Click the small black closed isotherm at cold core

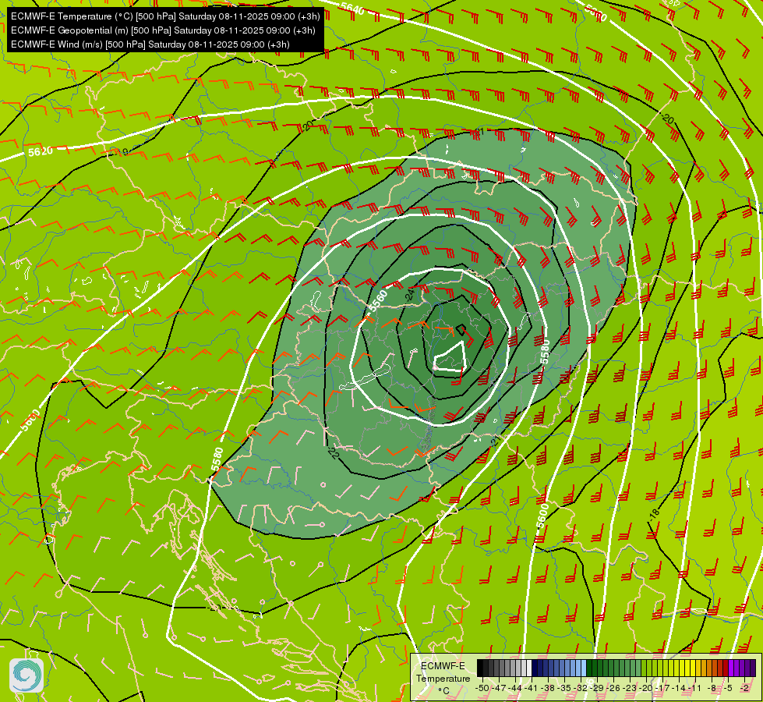tap(461, 330)
